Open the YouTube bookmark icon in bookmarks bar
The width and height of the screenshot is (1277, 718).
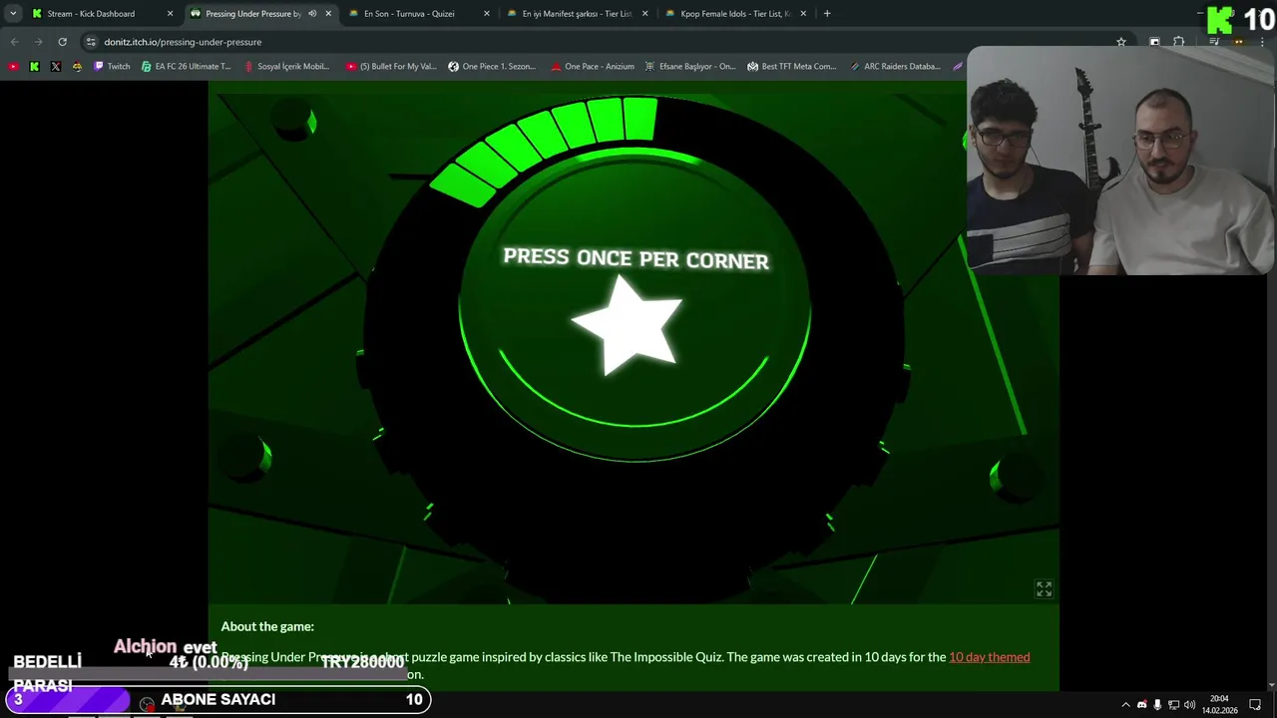(x=13, y=67)
